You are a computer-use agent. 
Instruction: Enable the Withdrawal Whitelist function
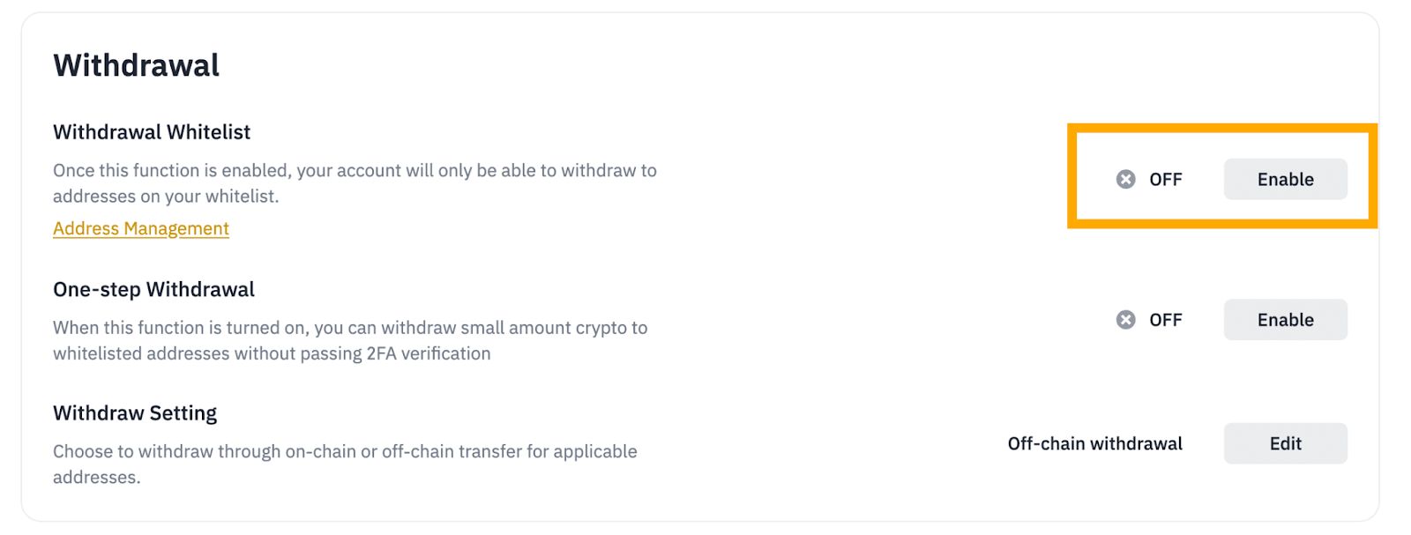[1284, 180]
